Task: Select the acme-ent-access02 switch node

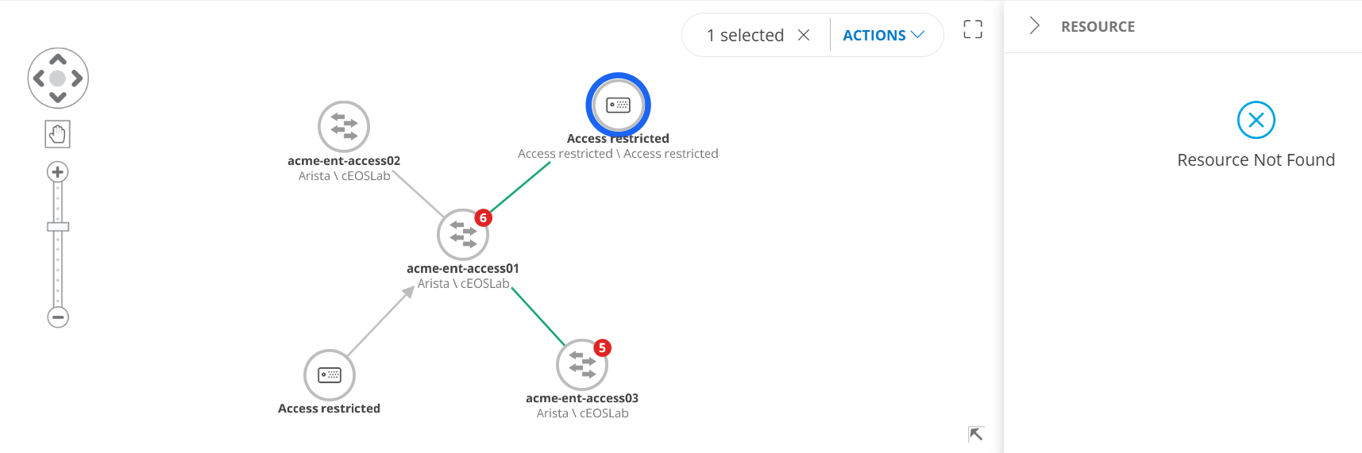Action: pyautogui.click(x=344, y=126)
